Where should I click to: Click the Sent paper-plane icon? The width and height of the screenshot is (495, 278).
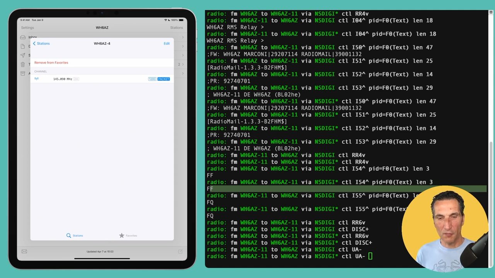click(23, 55)
